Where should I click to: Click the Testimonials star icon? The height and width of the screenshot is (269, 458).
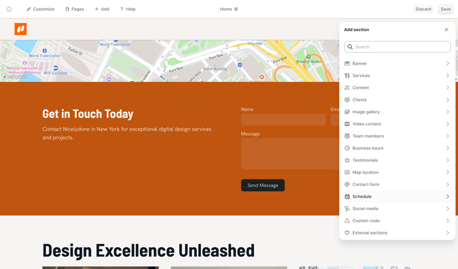tap(347, 160)
